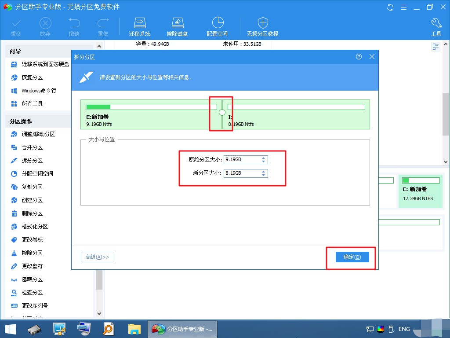Click the 迁移系统 toolbar icon

pos(139,26)
